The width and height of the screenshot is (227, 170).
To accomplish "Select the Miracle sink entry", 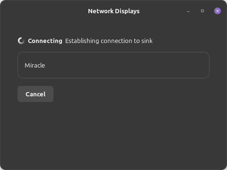I will point(113,65).
